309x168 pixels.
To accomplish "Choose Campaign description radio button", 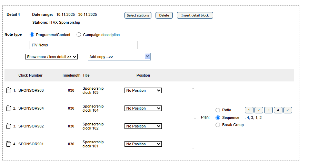I will (79, 35).
